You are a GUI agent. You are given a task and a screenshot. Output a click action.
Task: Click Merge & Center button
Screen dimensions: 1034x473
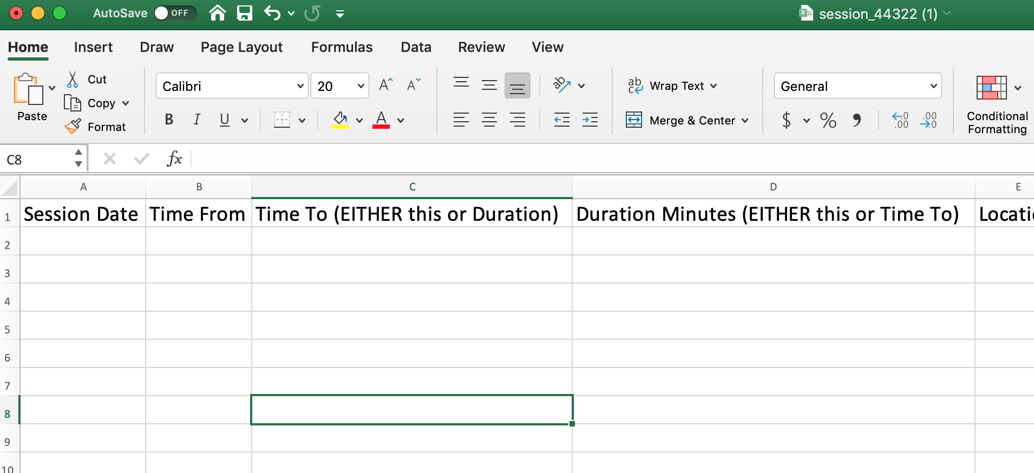coord(680,120)
